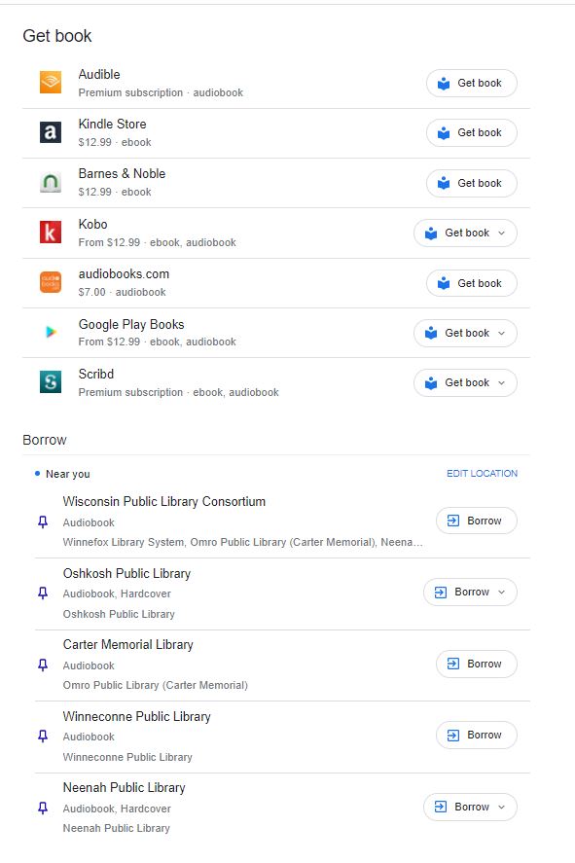Viewport: 575px width, 863px height.
Task: Open the EDIT LOCATION link
Action: (x=482, y=473)
